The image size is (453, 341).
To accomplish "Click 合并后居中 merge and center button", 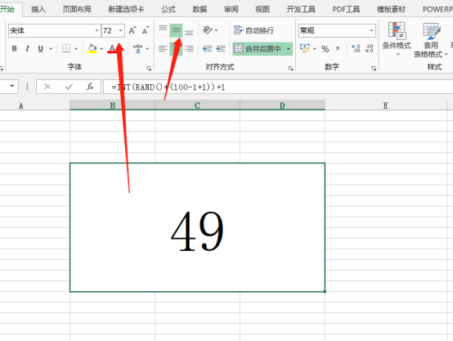I will tap(258, 49).
